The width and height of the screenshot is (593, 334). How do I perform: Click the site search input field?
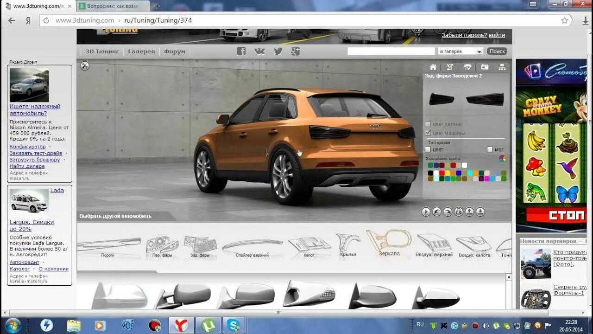(391, 51)
